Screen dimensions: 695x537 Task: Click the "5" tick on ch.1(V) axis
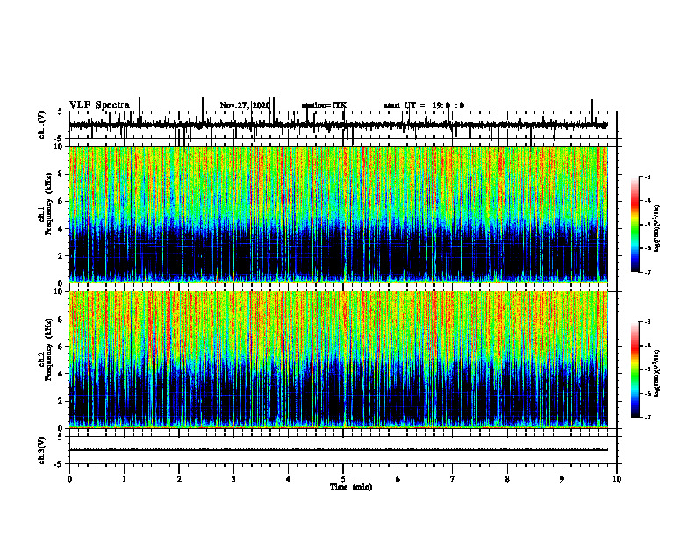(x=61, y=111)
